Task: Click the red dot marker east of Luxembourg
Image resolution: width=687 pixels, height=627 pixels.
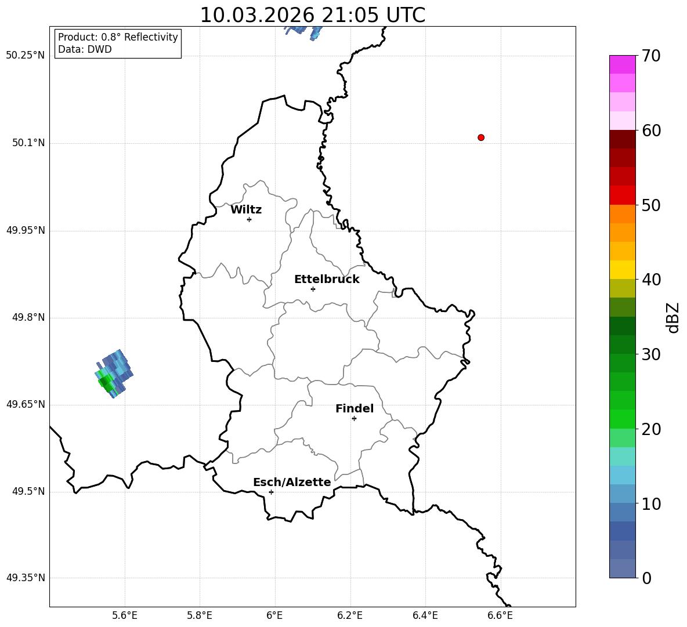Action: [x=481, y=137]
